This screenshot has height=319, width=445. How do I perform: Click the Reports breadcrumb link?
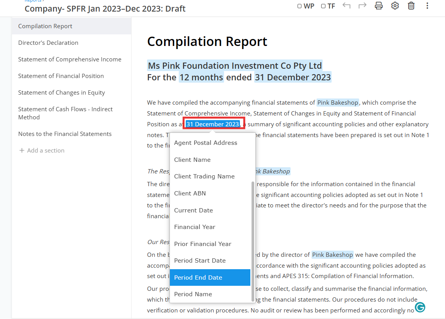(33, 1)
